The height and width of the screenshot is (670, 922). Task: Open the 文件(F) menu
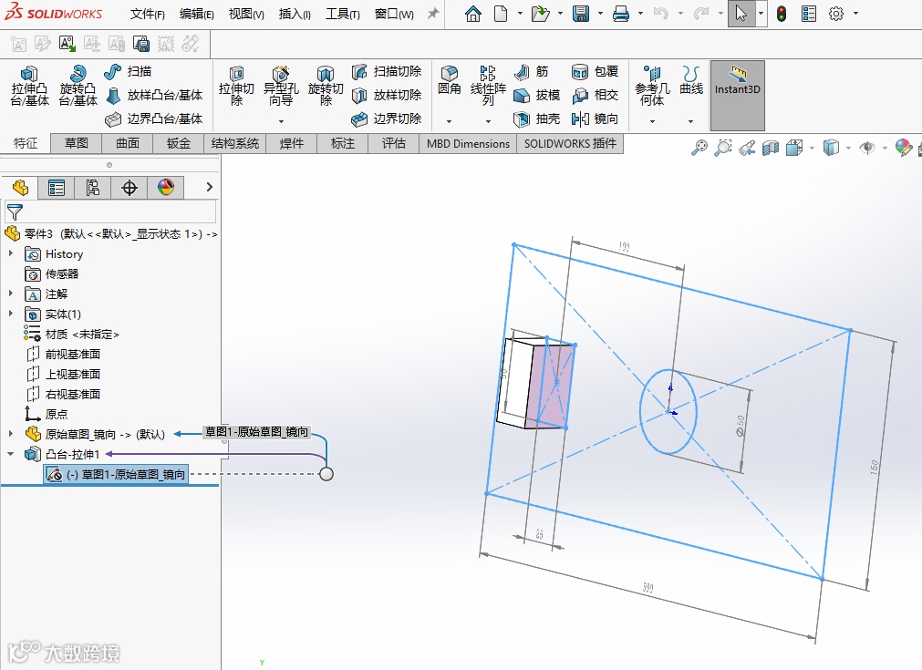click(x=147, y=14)
